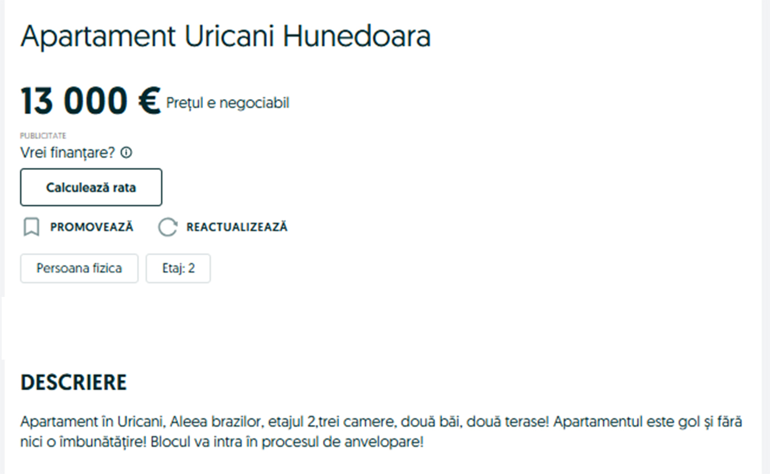Click the Vrei finanțare? text

tap(68, 153)
